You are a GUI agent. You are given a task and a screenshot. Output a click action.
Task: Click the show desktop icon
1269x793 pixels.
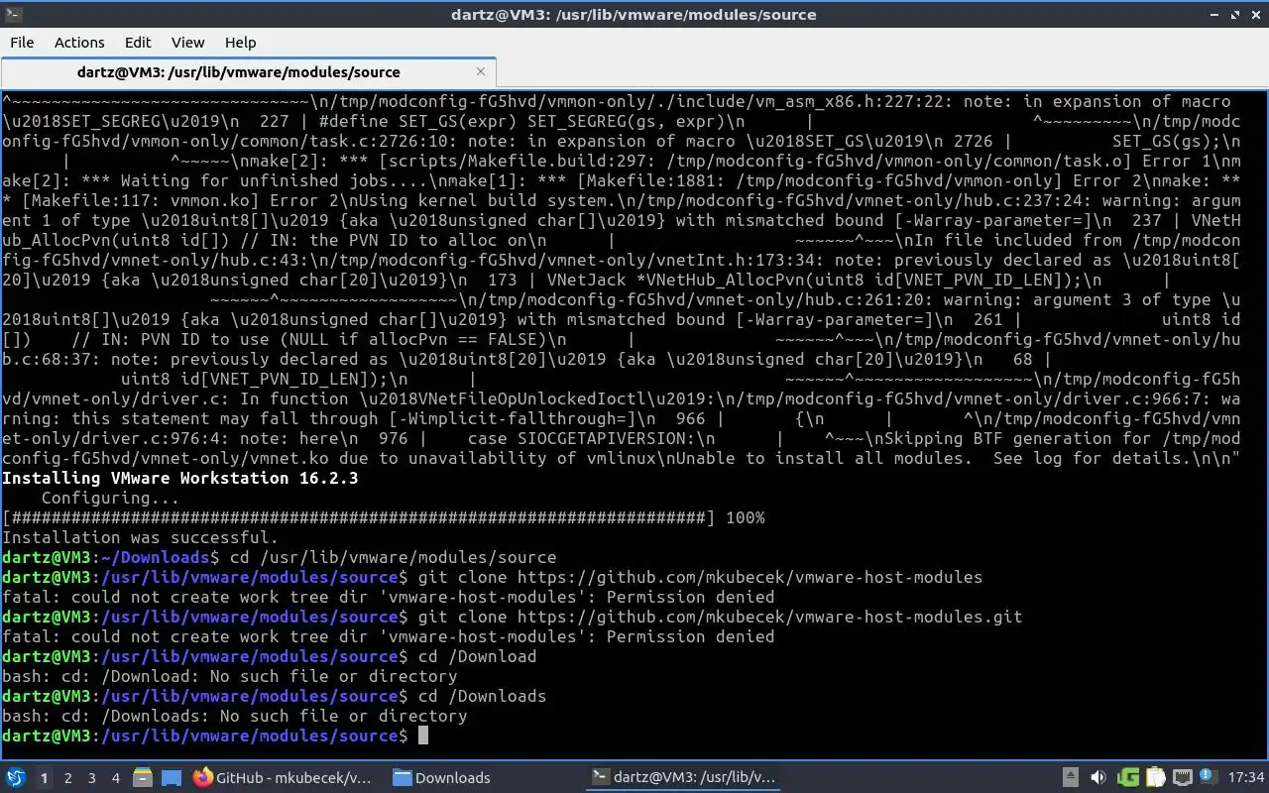tap(171, 778)
